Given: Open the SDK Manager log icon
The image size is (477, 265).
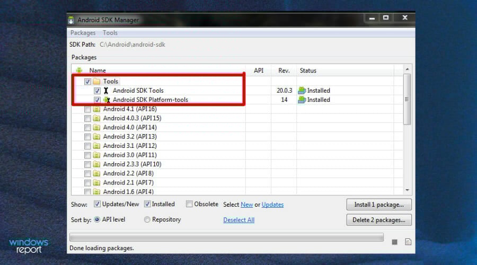Looking at the screenshot, I should coord(408,242).
